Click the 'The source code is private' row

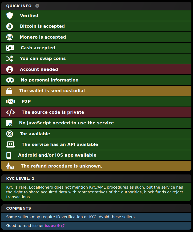tap(96, 112)
